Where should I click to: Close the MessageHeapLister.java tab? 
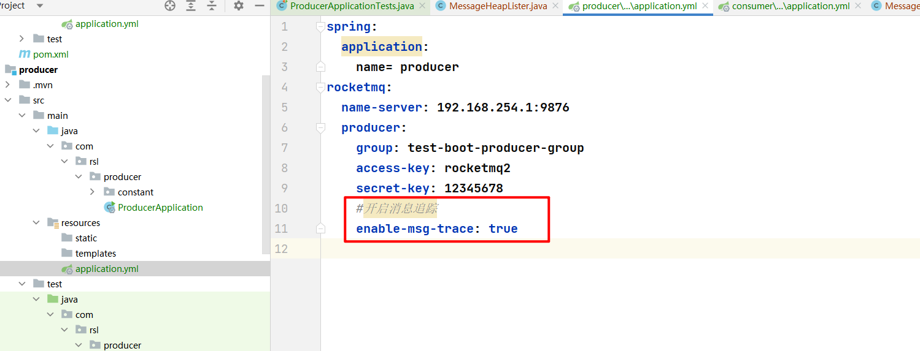pos(555,6)
